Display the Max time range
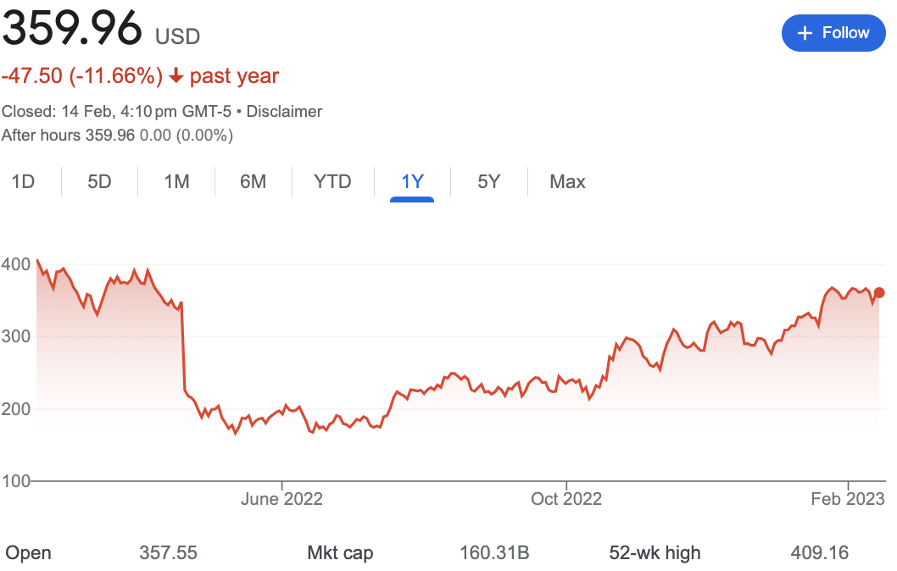Screen dimensions: 897x571 (x=567, y=181)
